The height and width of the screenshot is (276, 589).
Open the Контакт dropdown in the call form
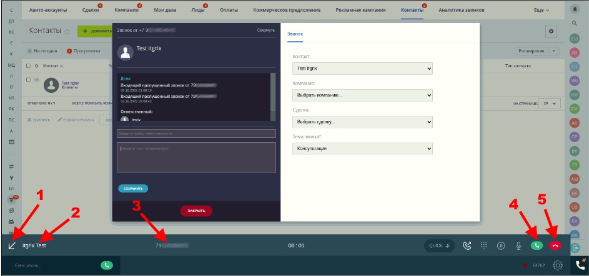(x=362, y=69)
